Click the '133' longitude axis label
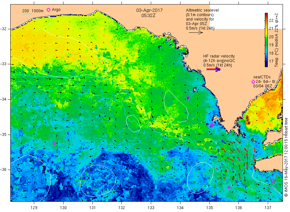This screenshot has height=212, width=290. [151, 208]
